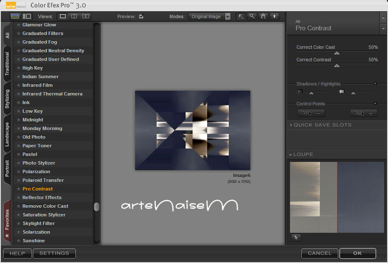
Task: Toggle the filter list panel icon
Action: tap(15, 16)
